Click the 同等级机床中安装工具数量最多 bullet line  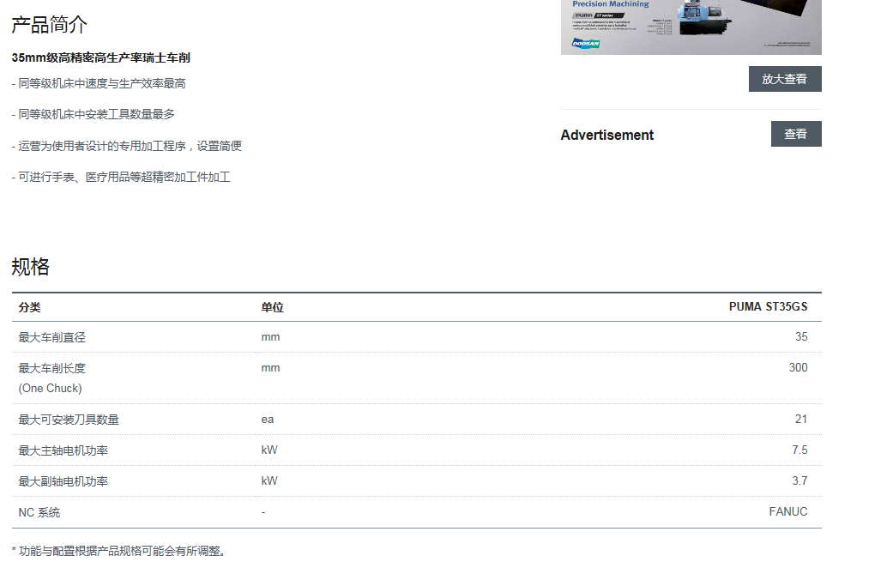point(93,114)
